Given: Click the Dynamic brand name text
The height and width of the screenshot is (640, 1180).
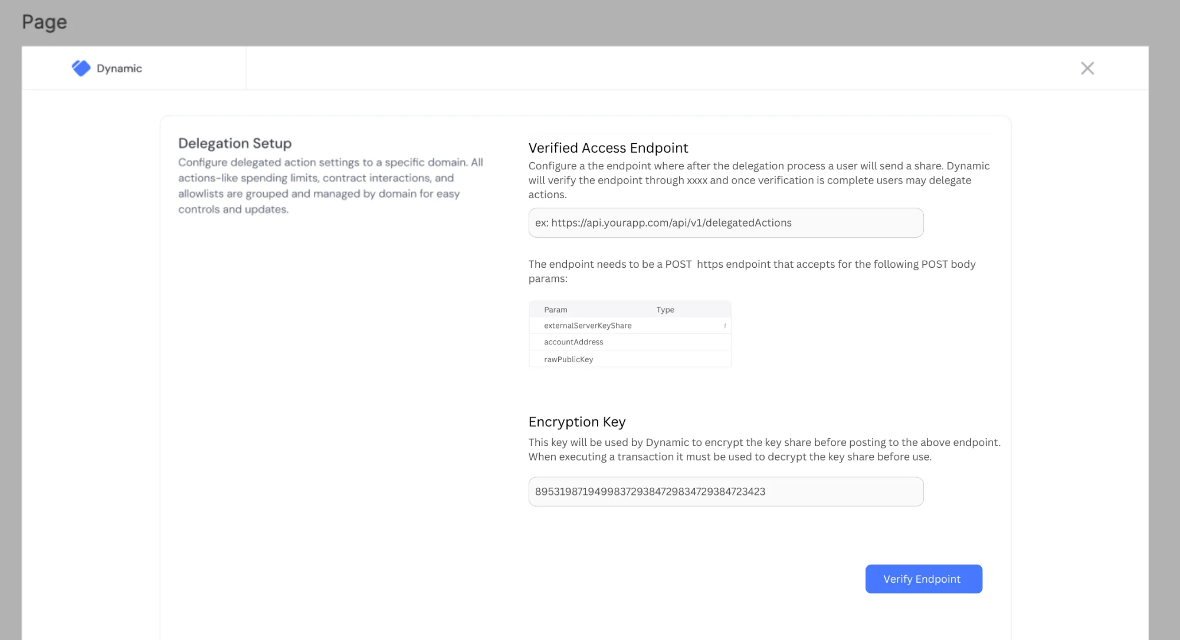Looking at the screenshot, I should 119,68.
